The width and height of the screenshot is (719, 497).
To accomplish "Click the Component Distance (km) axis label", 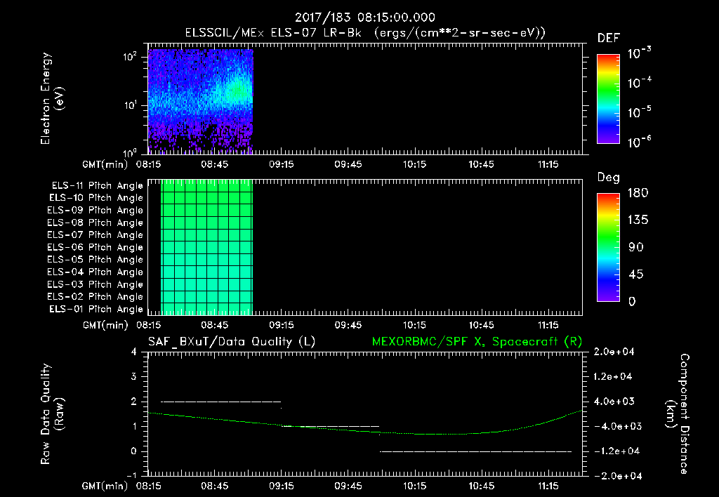I will pyautogui.click(x=678, y=414).
